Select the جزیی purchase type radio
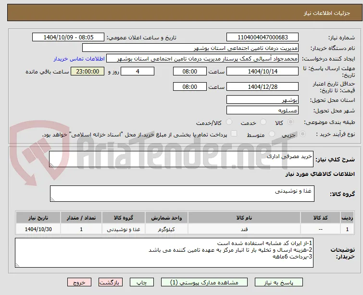363x295 pixels. coord(302,134)
